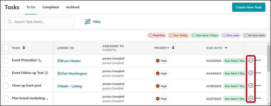Mark Event Follow-up Text task complete
Viewport: 271px width, 106px height.
[x=251, y=73]
